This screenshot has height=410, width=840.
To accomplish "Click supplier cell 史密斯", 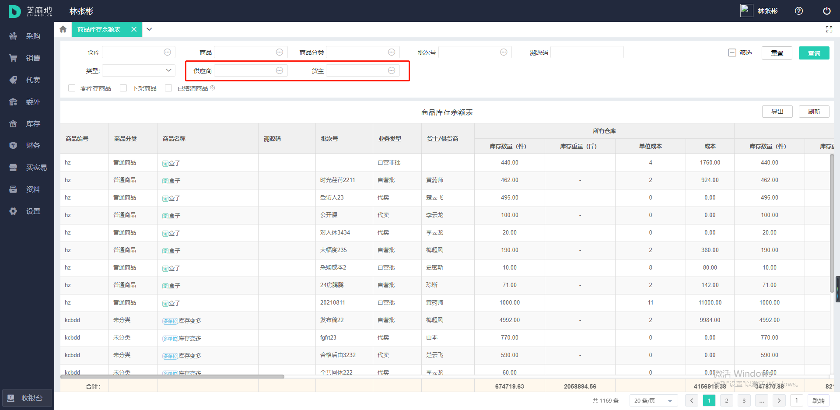I will coord(435,267).
